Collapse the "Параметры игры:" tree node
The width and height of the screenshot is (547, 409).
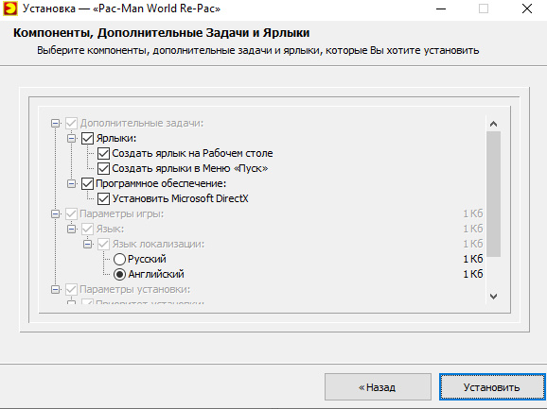[x=55, y=213]
